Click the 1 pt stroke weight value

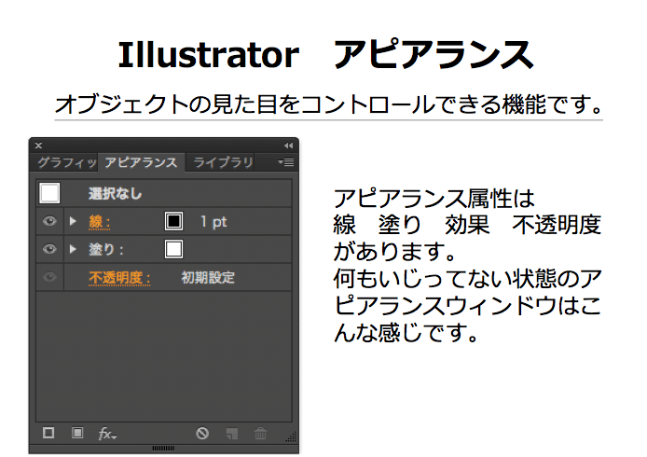pos(213,222)
